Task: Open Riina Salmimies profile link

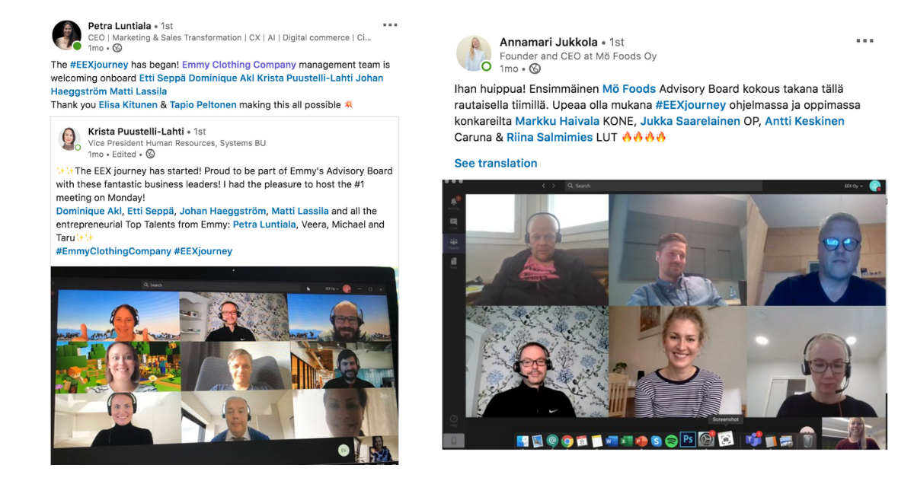Action: coord(550,137)
